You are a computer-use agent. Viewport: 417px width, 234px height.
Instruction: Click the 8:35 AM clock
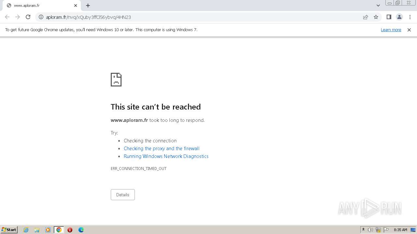pyautogui.click(x=400, y=230)
